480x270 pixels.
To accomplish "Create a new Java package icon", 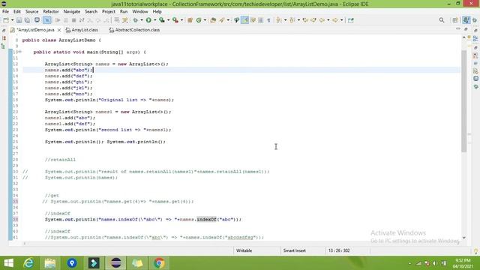I will coord(190,20).
